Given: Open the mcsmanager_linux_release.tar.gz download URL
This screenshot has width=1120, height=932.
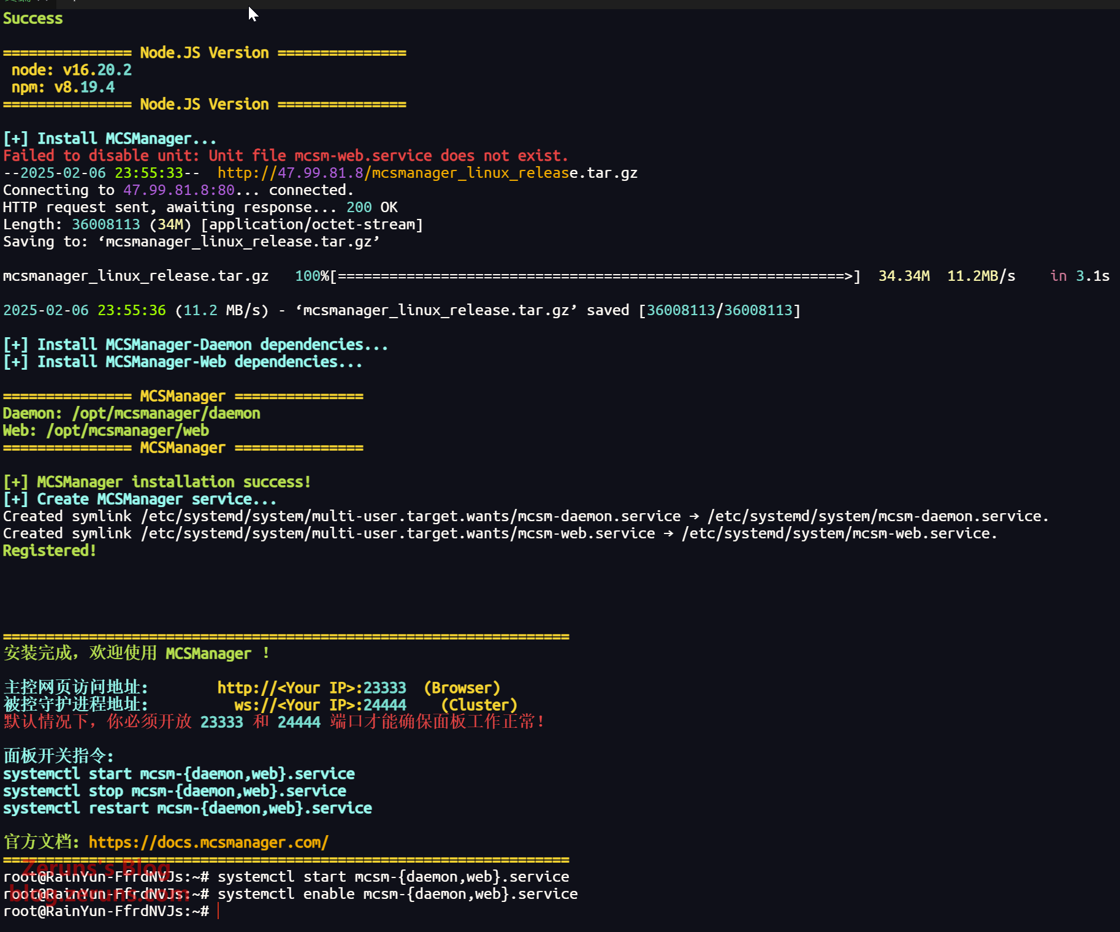Looking at the screenshot, I should click(x=427, y=173).
